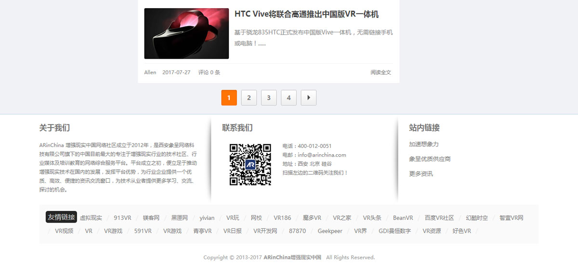The height and width of the screenshot is (266, 578).
Task: Open the 更多资讯 link
Action: (421, 173)
